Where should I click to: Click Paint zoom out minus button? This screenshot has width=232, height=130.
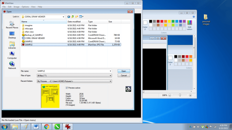click(x=170, y=95)
